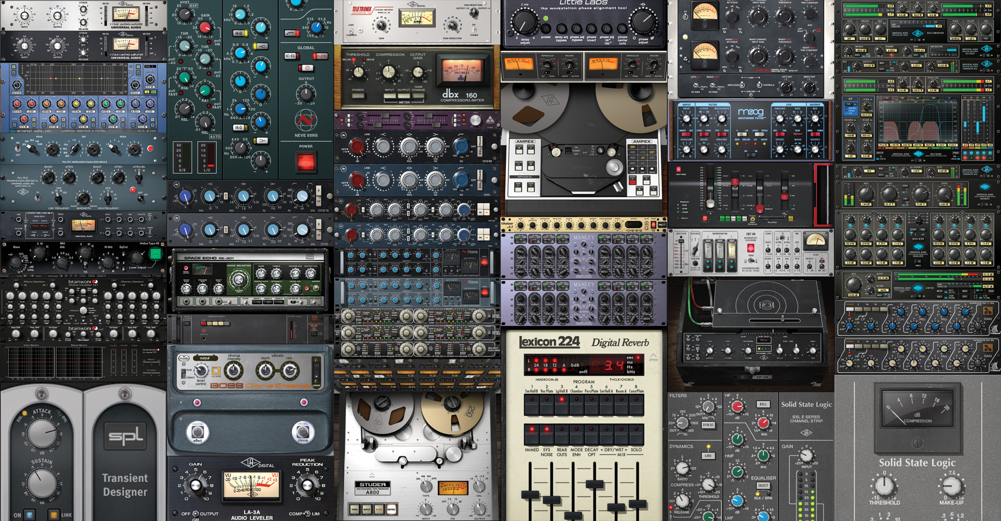
Task: Click the SSL compressor Threshold knob
Action: coord(884,486)
